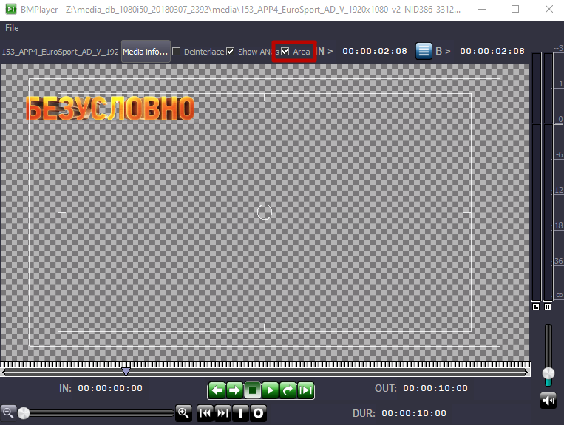564x425 pixels.
Task: Jump to the in point
Action: [205, 413]
